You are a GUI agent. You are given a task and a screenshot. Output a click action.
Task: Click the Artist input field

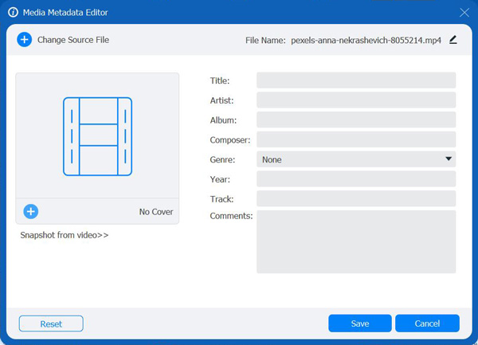[356, 100]
